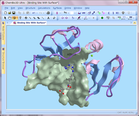Select the text building tool A
The height and width of the screenshot is (116, 139).
[49, 18]
